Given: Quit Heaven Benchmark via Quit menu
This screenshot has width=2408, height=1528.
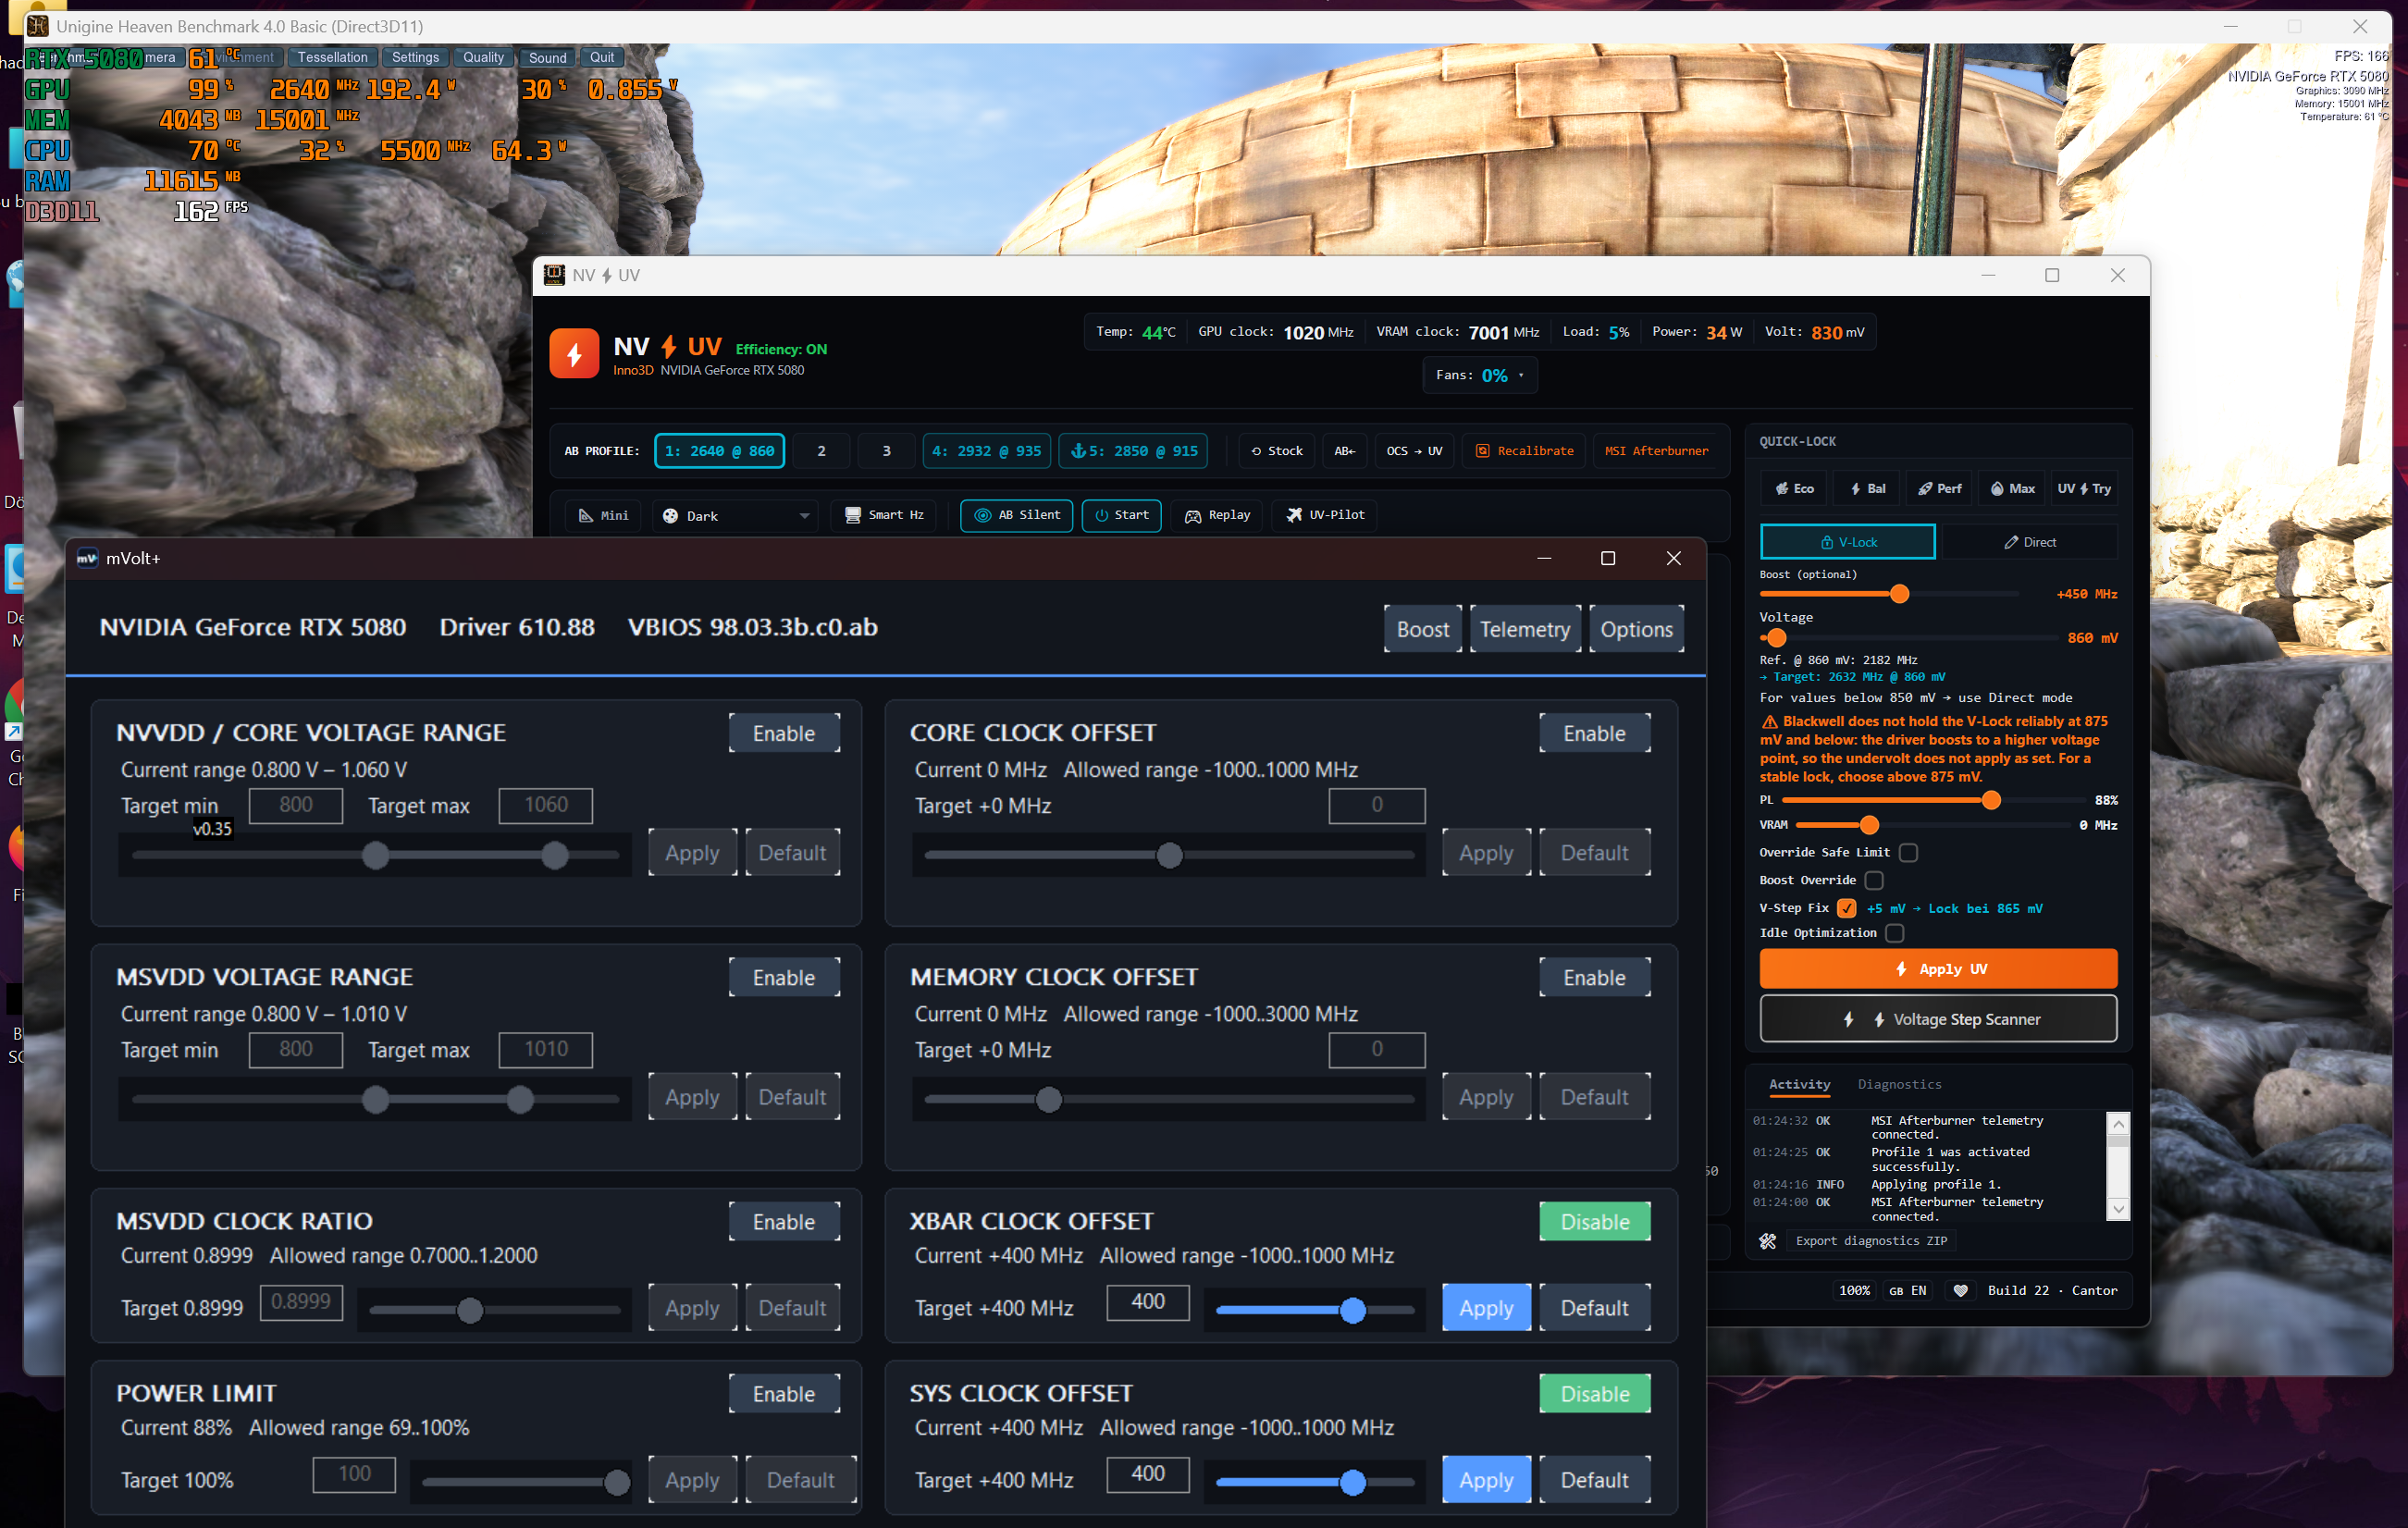Looking at the screenshot, I should coord(602,57).
